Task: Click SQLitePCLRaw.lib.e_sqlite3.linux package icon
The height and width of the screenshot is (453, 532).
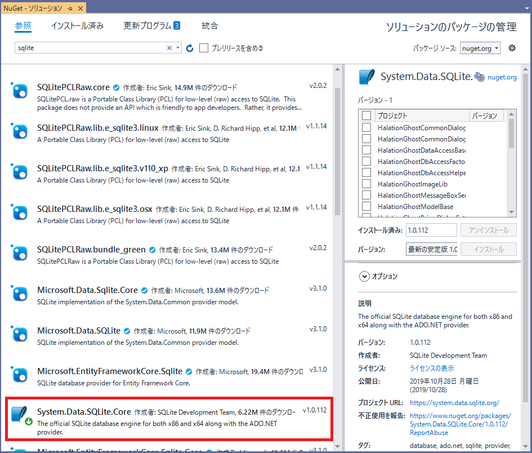Action: pos(19,131)
